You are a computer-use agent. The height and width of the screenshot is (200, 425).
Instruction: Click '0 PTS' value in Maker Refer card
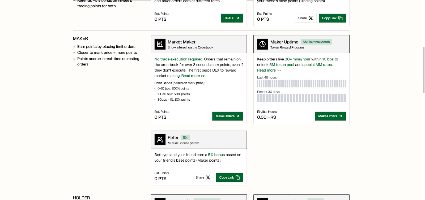[x=160, y=179]
